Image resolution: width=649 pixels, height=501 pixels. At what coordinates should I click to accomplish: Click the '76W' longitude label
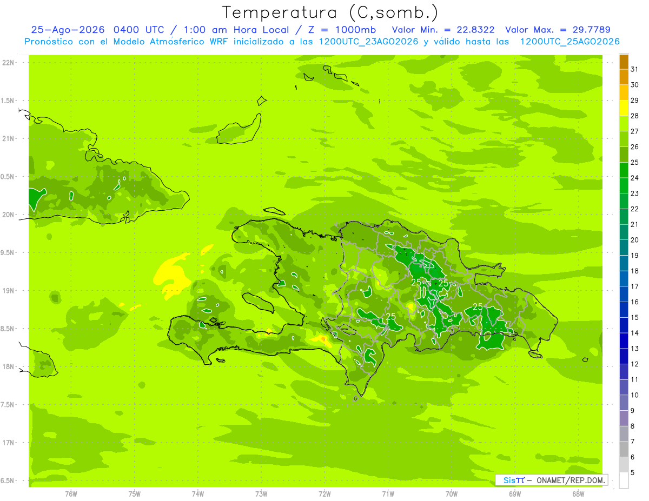click(x=71, y=494)
